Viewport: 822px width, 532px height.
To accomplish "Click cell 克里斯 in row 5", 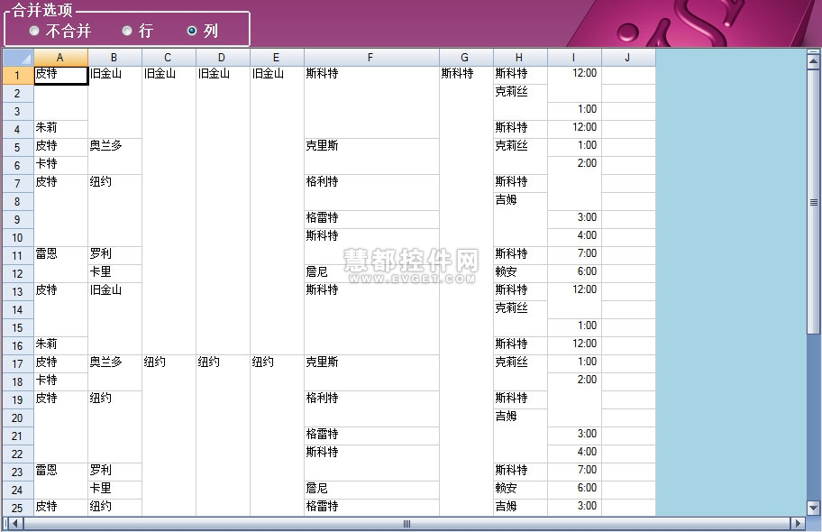I will click(x=371, y=156).
